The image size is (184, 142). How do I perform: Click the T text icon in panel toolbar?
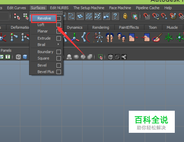pyautogui.click(x=8, y=57)
